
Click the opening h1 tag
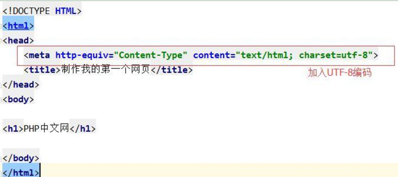tap(13, 129)
